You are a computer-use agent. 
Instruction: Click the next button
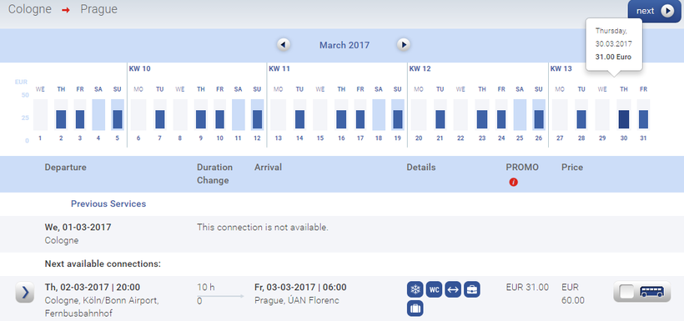click(655, 11)
